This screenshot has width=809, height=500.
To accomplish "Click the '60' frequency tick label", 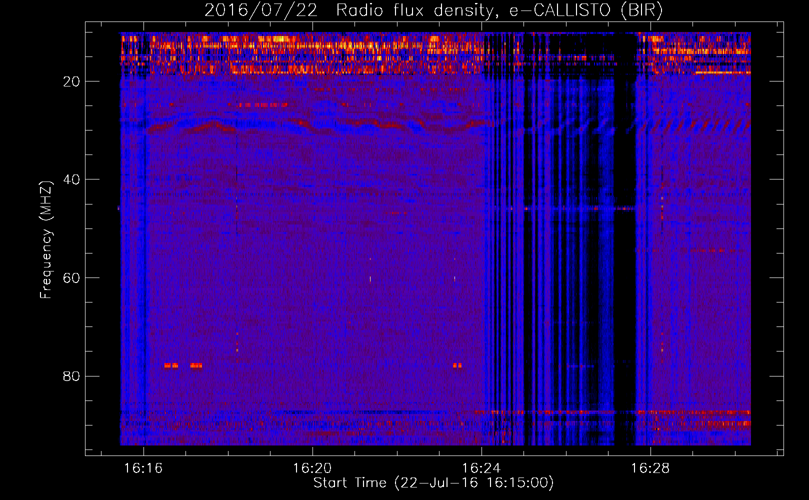I will coord(71,278).
